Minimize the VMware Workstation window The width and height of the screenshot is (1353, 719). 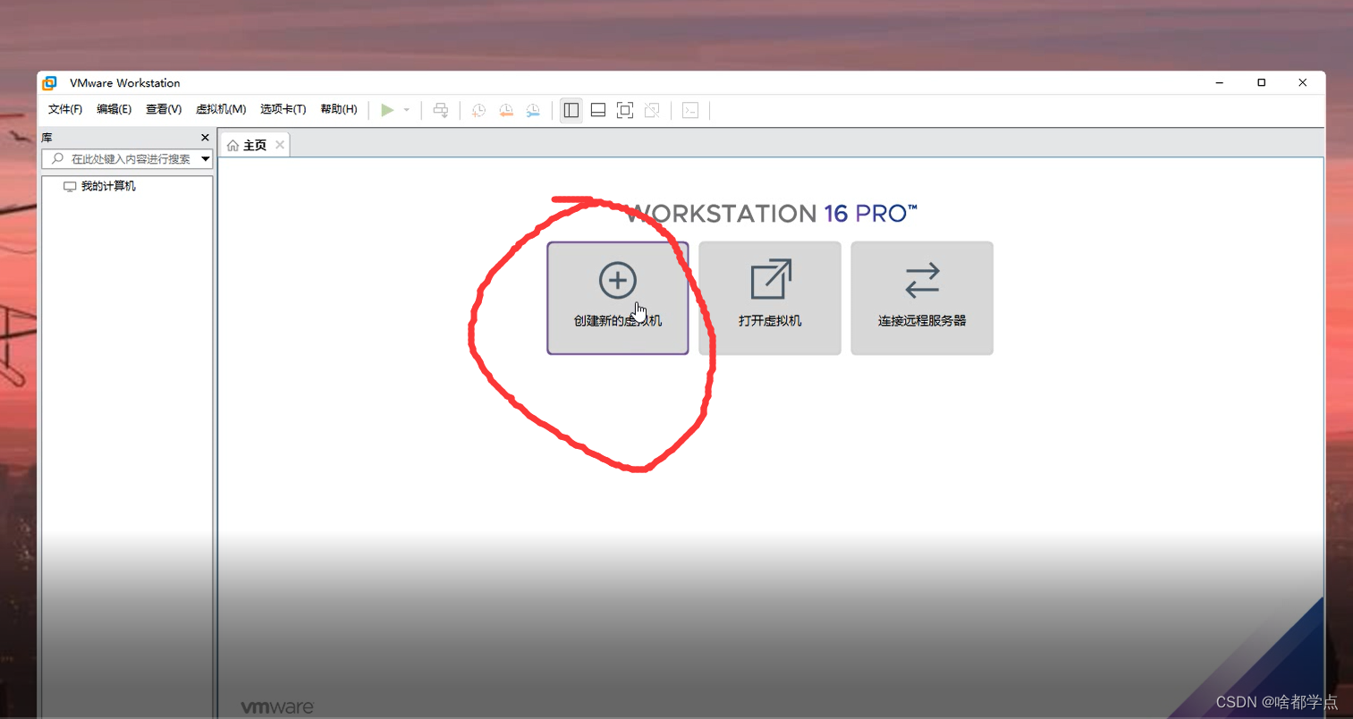pyautogui.click(x=1220, y=82)
